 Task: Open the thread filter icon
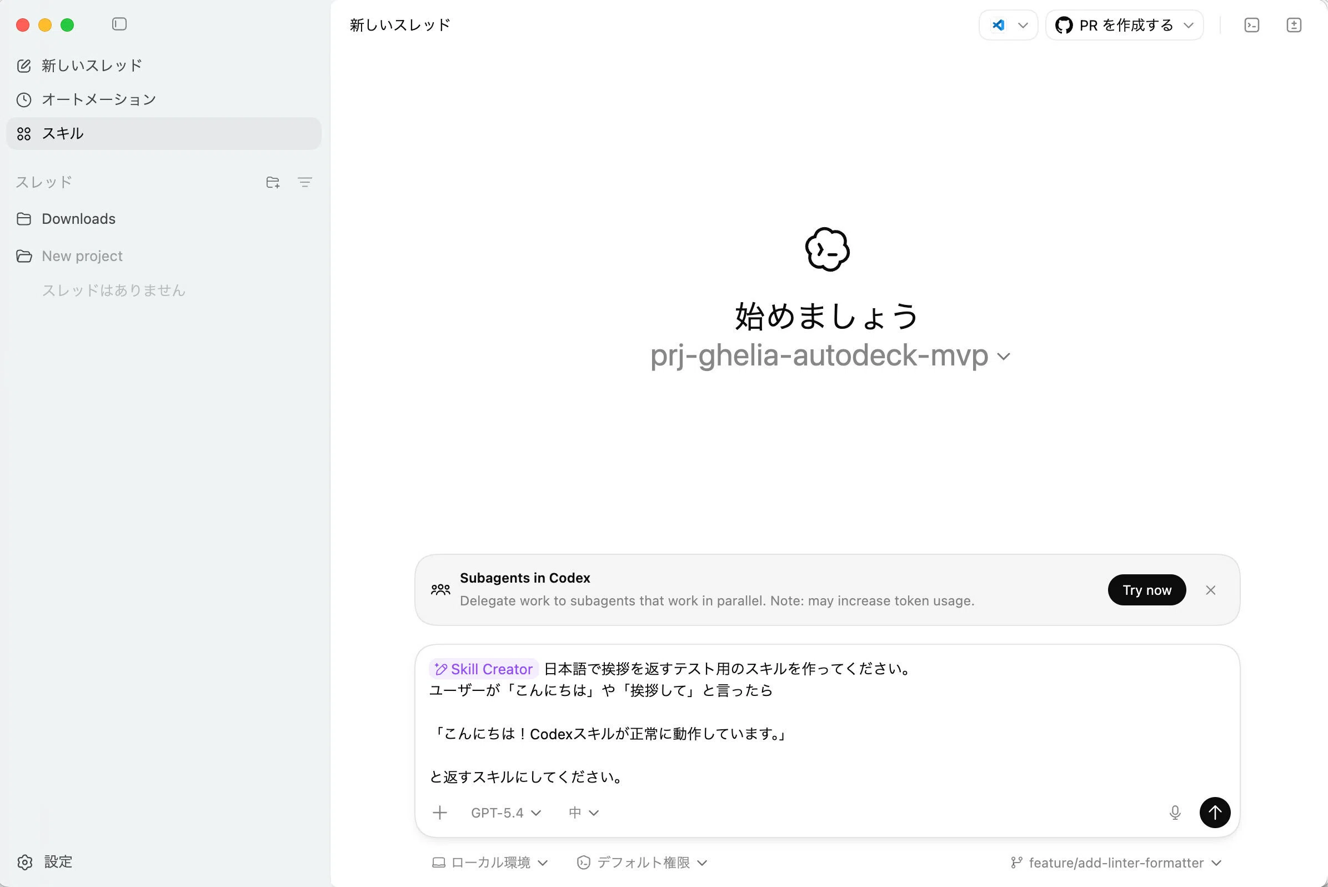[305, 182]
